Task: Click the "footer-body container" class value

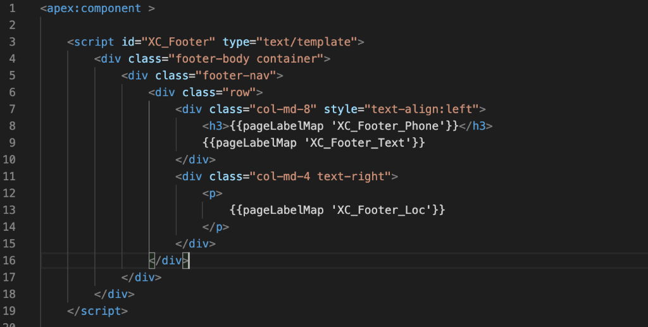Action: tap(246, 59)
